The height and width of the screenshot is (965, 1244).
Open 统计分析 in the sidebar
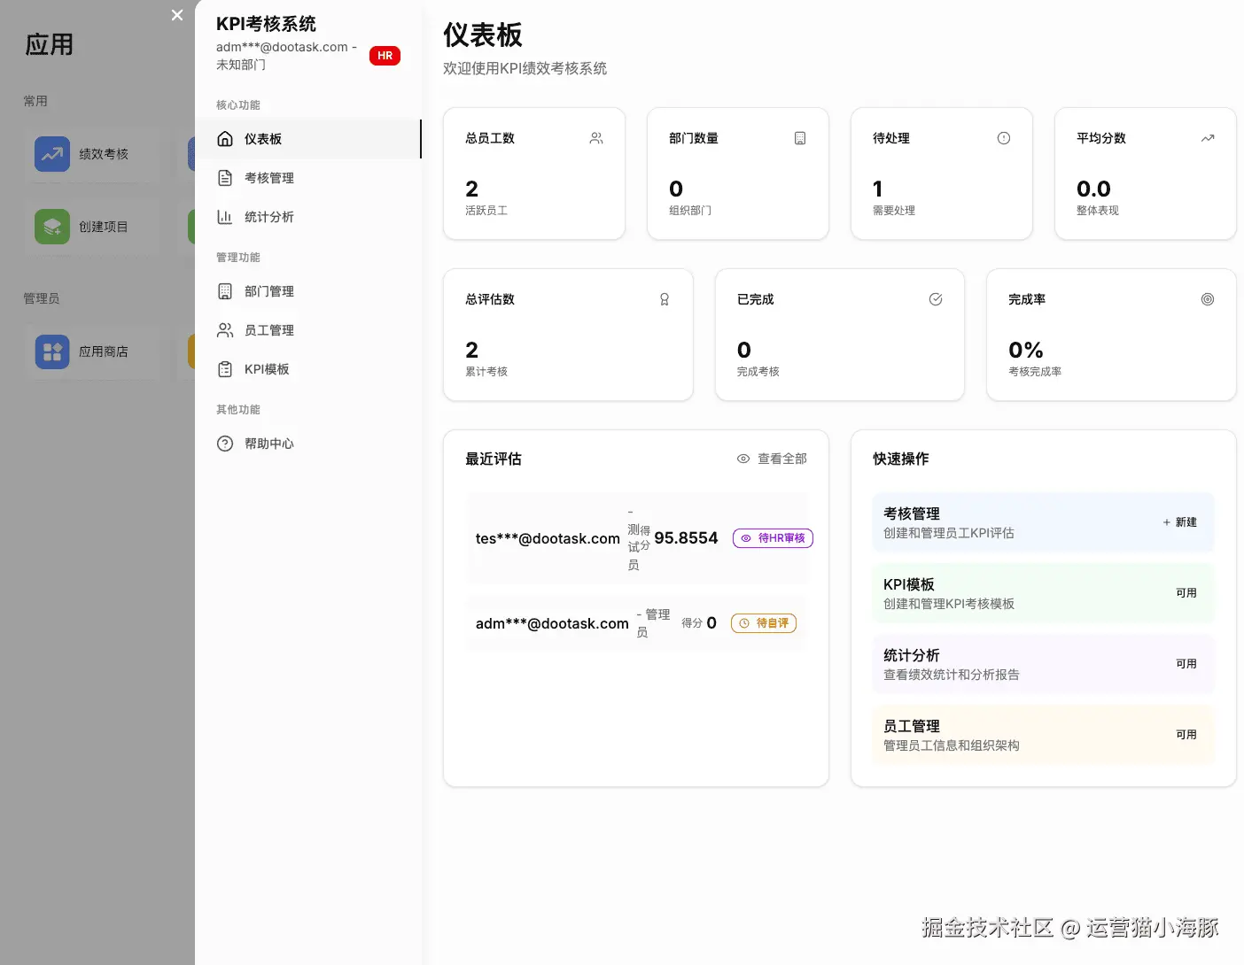tap(309, 217)
